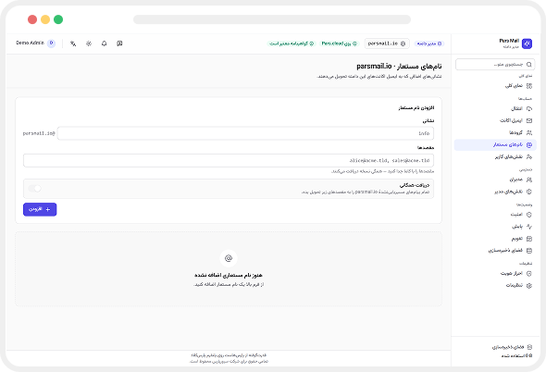Open the Demo Admin account menu
The image size is (546, 372).
35,43
